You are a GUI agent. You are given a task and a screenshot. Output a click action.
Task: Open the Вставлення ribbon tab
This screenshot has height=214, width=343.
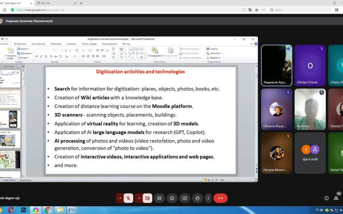point(20,44)
